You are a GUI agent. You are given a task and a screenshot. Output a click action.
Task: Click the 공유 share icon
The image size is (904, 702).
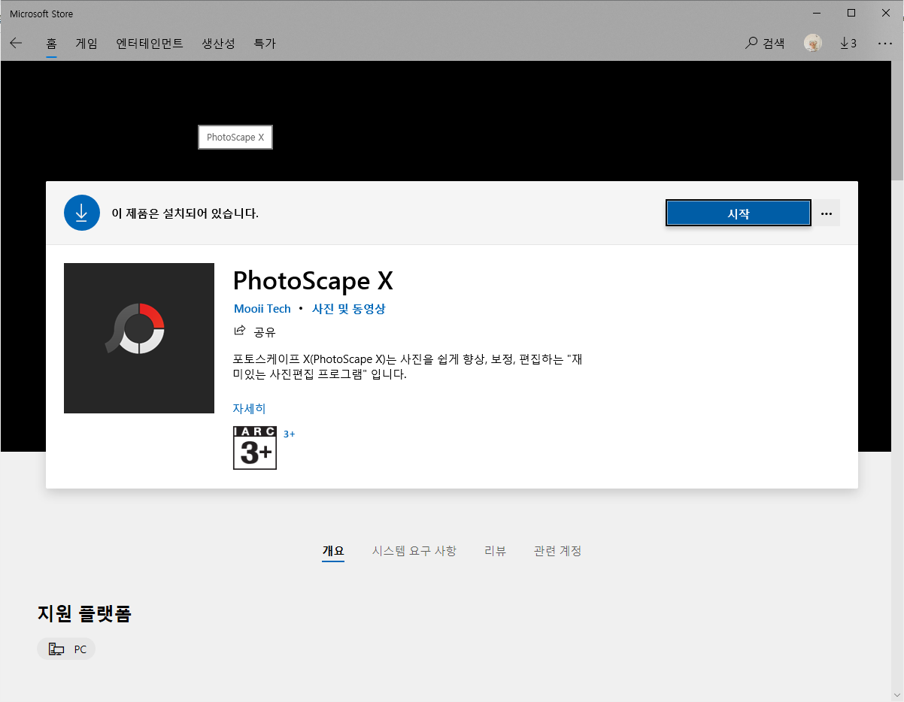[x=240, y=331]
